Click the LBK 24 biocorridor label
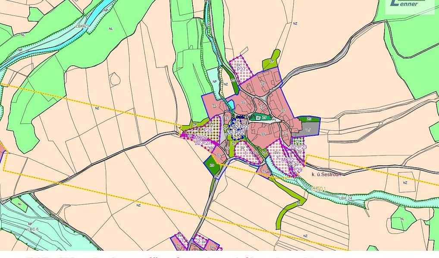The height and width of the screenshot is (258, 439). 345,198
